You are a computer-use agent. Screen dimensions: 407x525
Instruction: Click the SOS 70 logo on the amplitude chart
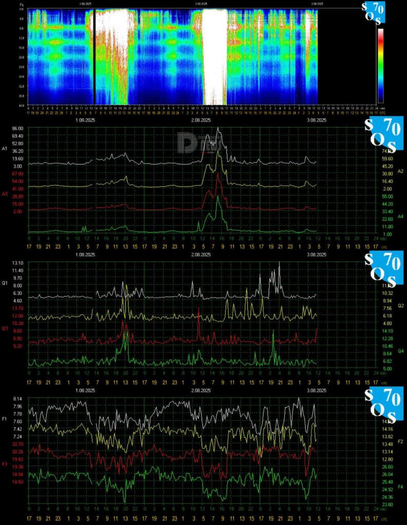[382, 133]
